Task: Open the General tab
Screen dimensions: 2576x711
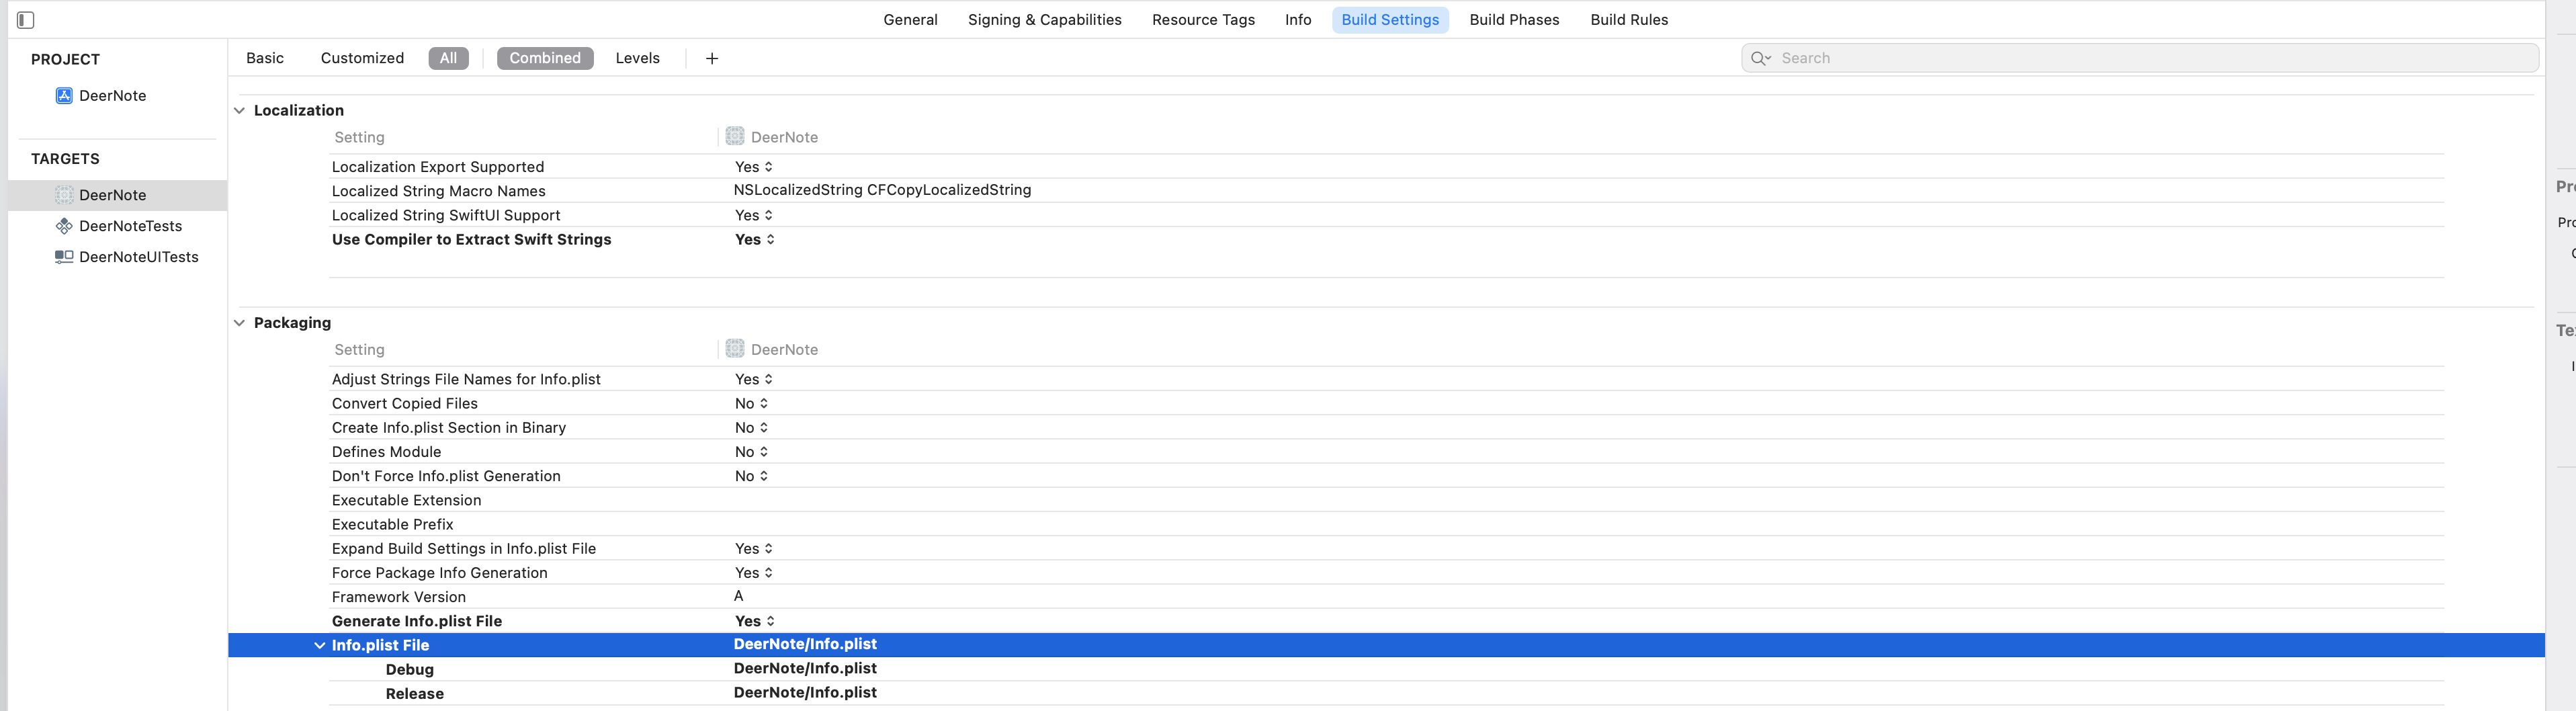Action: [x=910, y=20]
